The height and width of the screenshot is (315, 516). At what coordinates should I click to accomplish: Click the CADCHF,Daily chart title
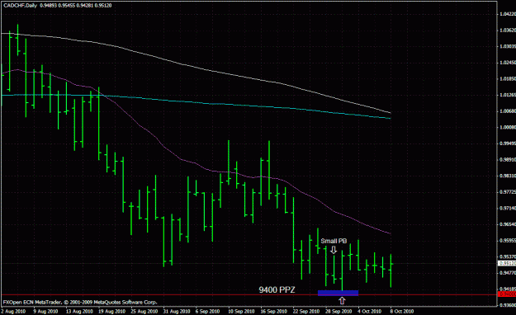coord(20,6)
